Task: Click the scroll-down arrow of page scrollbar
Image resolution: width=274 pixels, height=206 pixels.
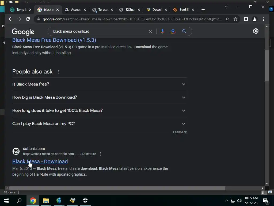Action: (x=267, y=183)
